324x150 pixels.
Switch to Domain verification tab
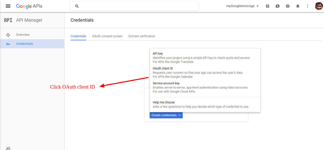(x=142, y=36)
